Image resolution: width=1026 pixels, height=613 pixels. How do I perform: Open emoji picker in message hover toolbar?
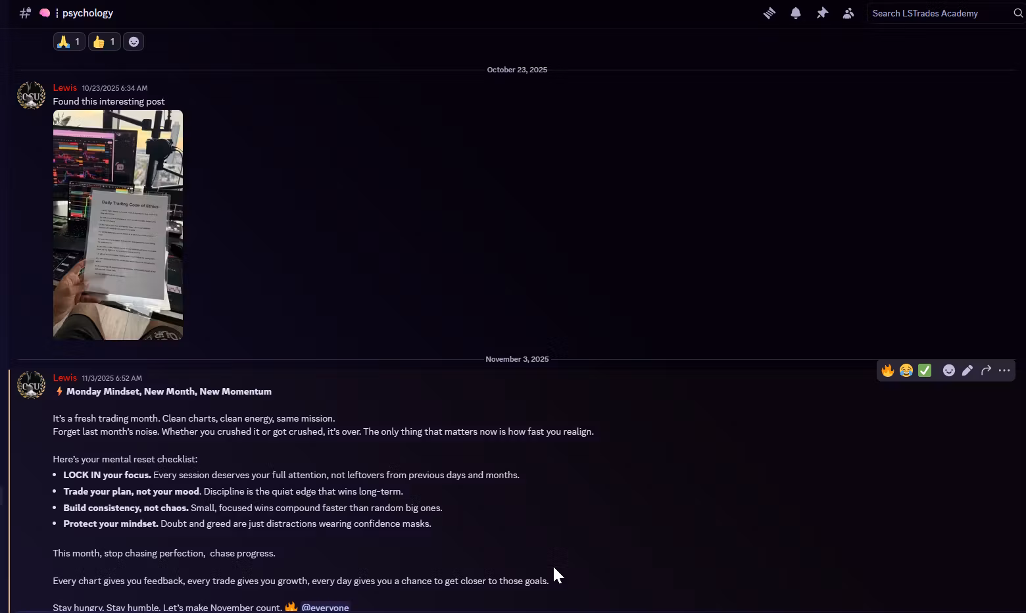point(949,370)
